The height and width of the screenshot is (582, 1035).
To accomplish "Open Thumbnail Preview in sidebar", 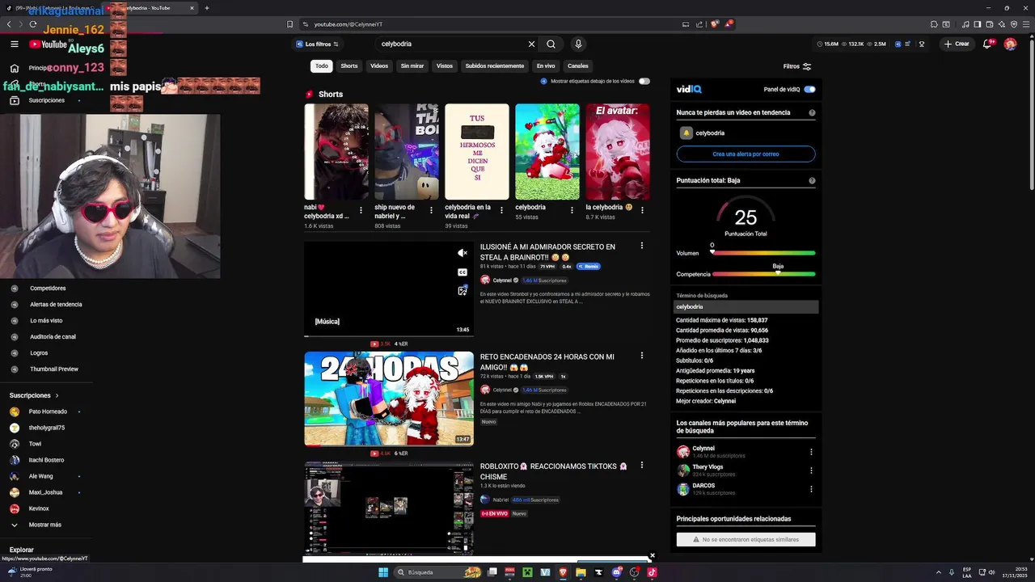I will click(54, 369).
